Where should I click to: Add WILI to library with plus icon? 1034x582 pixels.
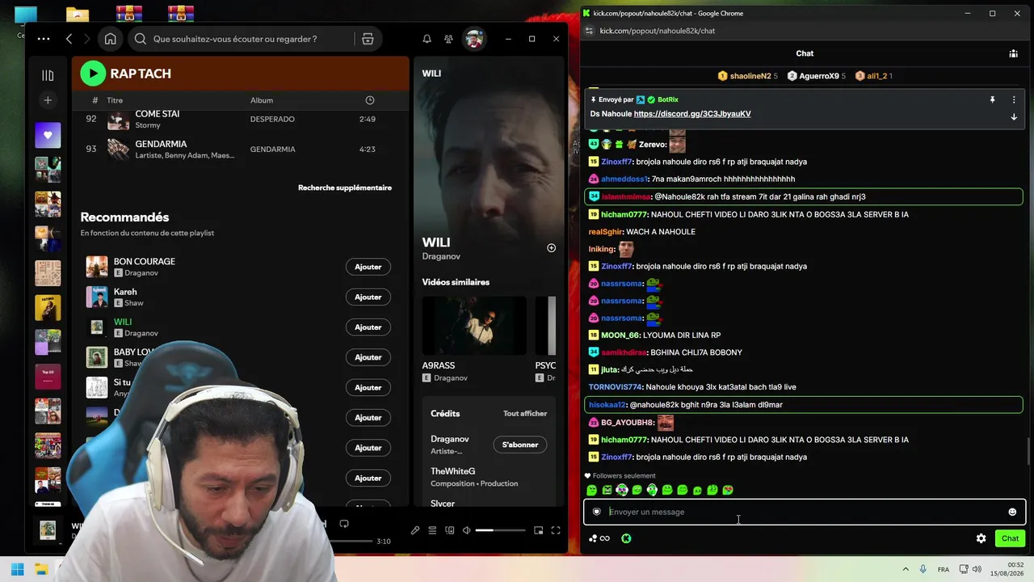551,248
